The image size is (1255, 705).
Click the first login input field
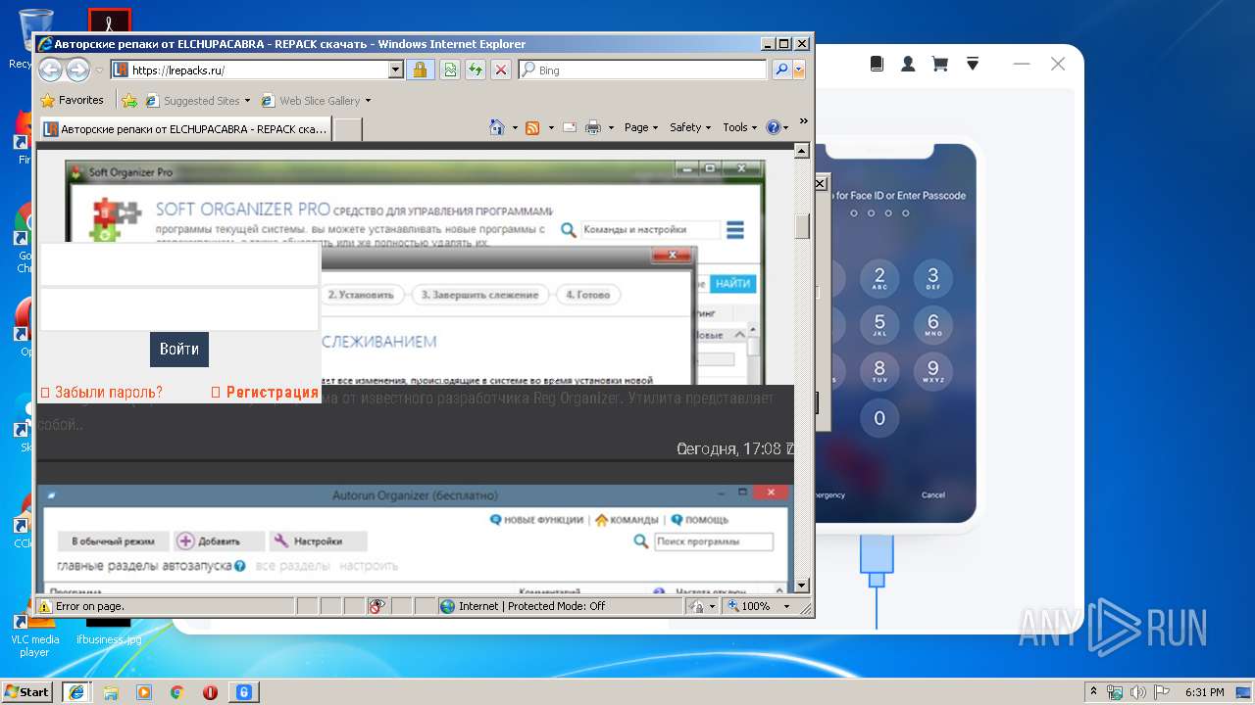click(178, 264)
